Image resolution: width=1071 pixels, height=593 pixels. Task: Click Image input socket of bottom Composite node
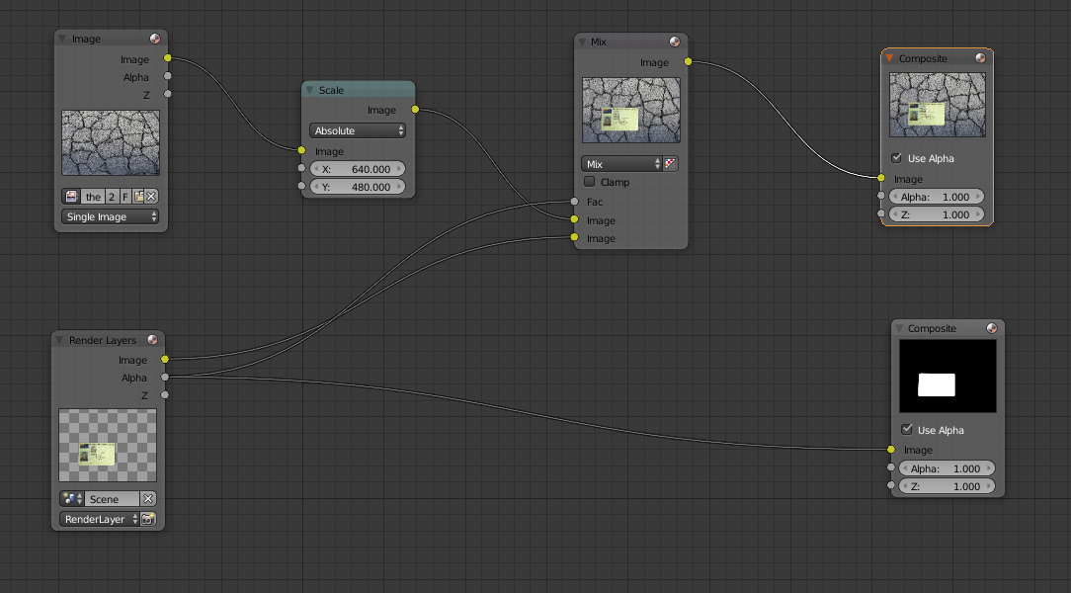(890, 450)
